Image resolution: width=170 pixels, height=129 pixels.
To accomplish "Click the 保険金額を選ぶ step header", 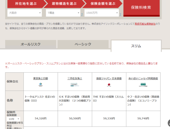I will click(103, 4).
